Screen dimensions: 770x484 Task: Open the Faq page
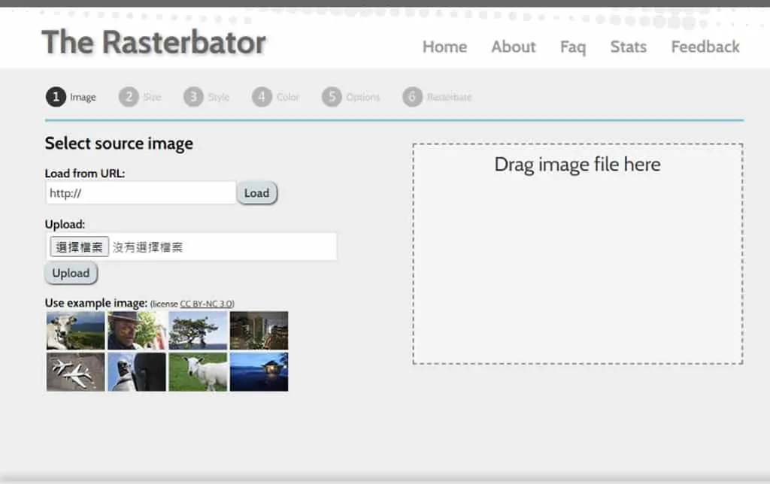[573, 47]
